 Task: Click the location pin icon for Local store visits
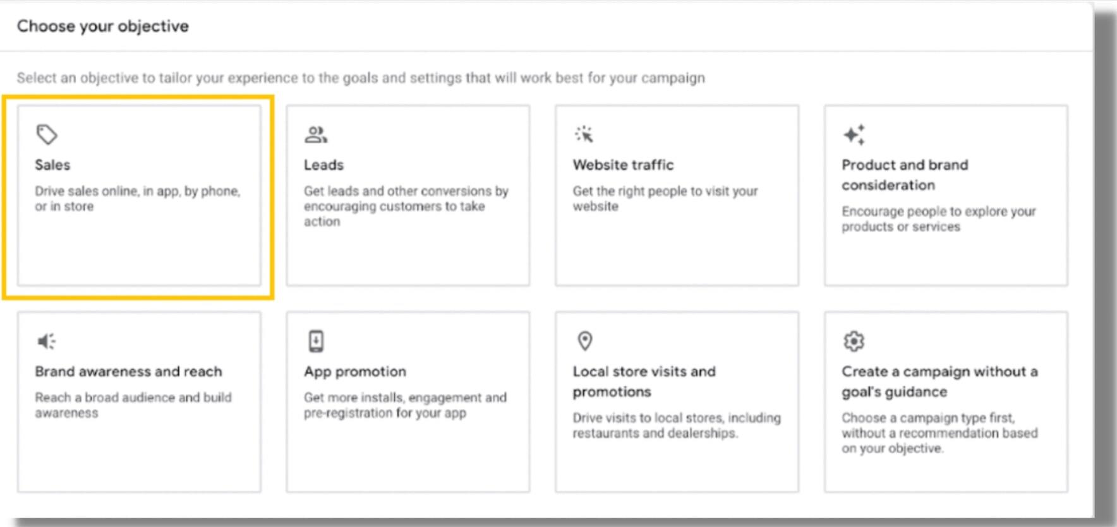tap(584, 340)
